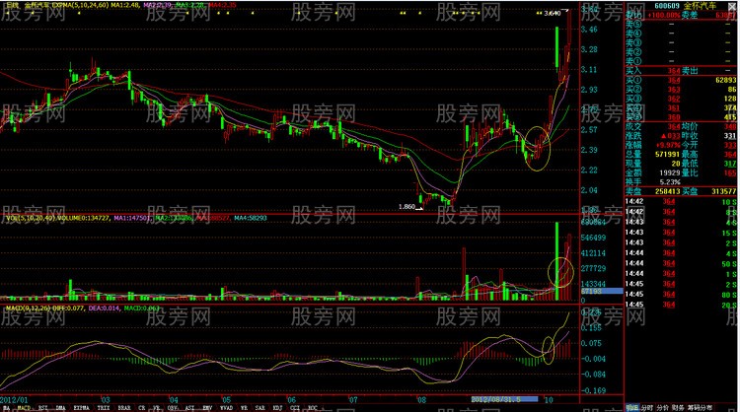Click the VOL(5,10,20,40) indicator title
Image resolution: width=740 pixels, height=412 pixels.
[32, 218]
